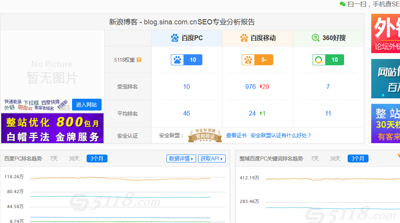The width and height of the screenshot is (400, 223).
Task: Select 30天 in 百度PC排名趋势
Action: pos(74,158)
